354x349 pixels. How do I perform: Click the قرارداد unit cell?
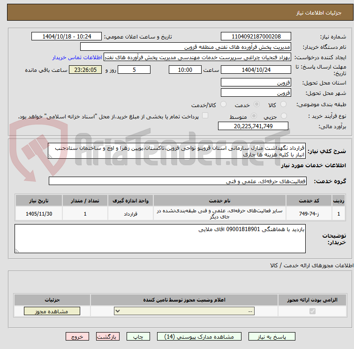(x=130, y=214)
